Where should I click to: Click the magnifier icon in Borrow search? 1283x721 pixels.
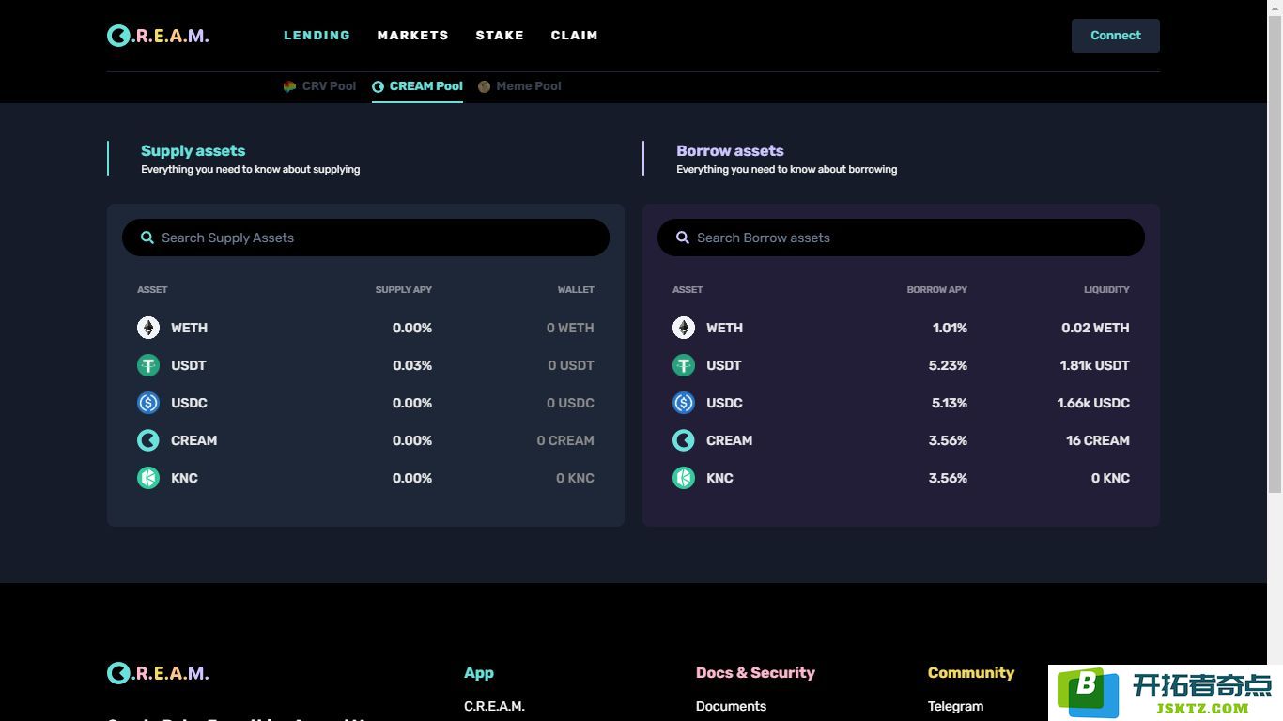tap(683, 238)
